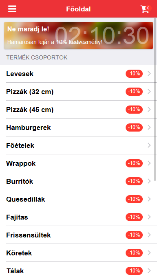
Task: Open the Quesedillák category
Action: coord(78,199)
